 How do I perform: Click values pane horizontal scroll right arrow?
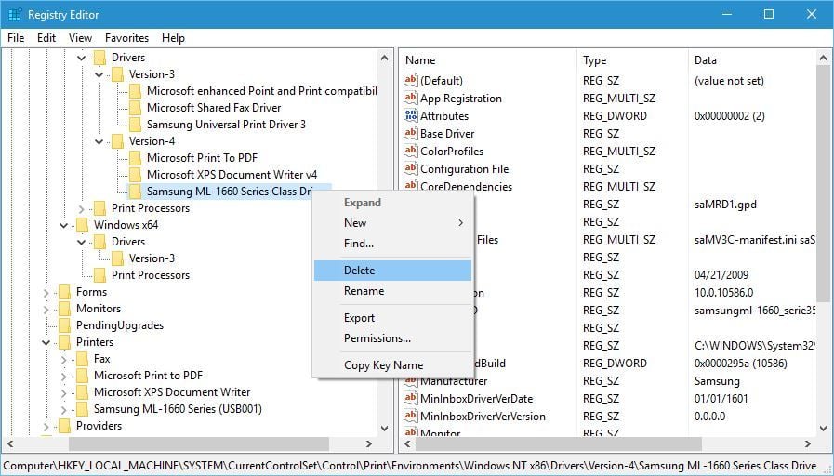[808, 443]
